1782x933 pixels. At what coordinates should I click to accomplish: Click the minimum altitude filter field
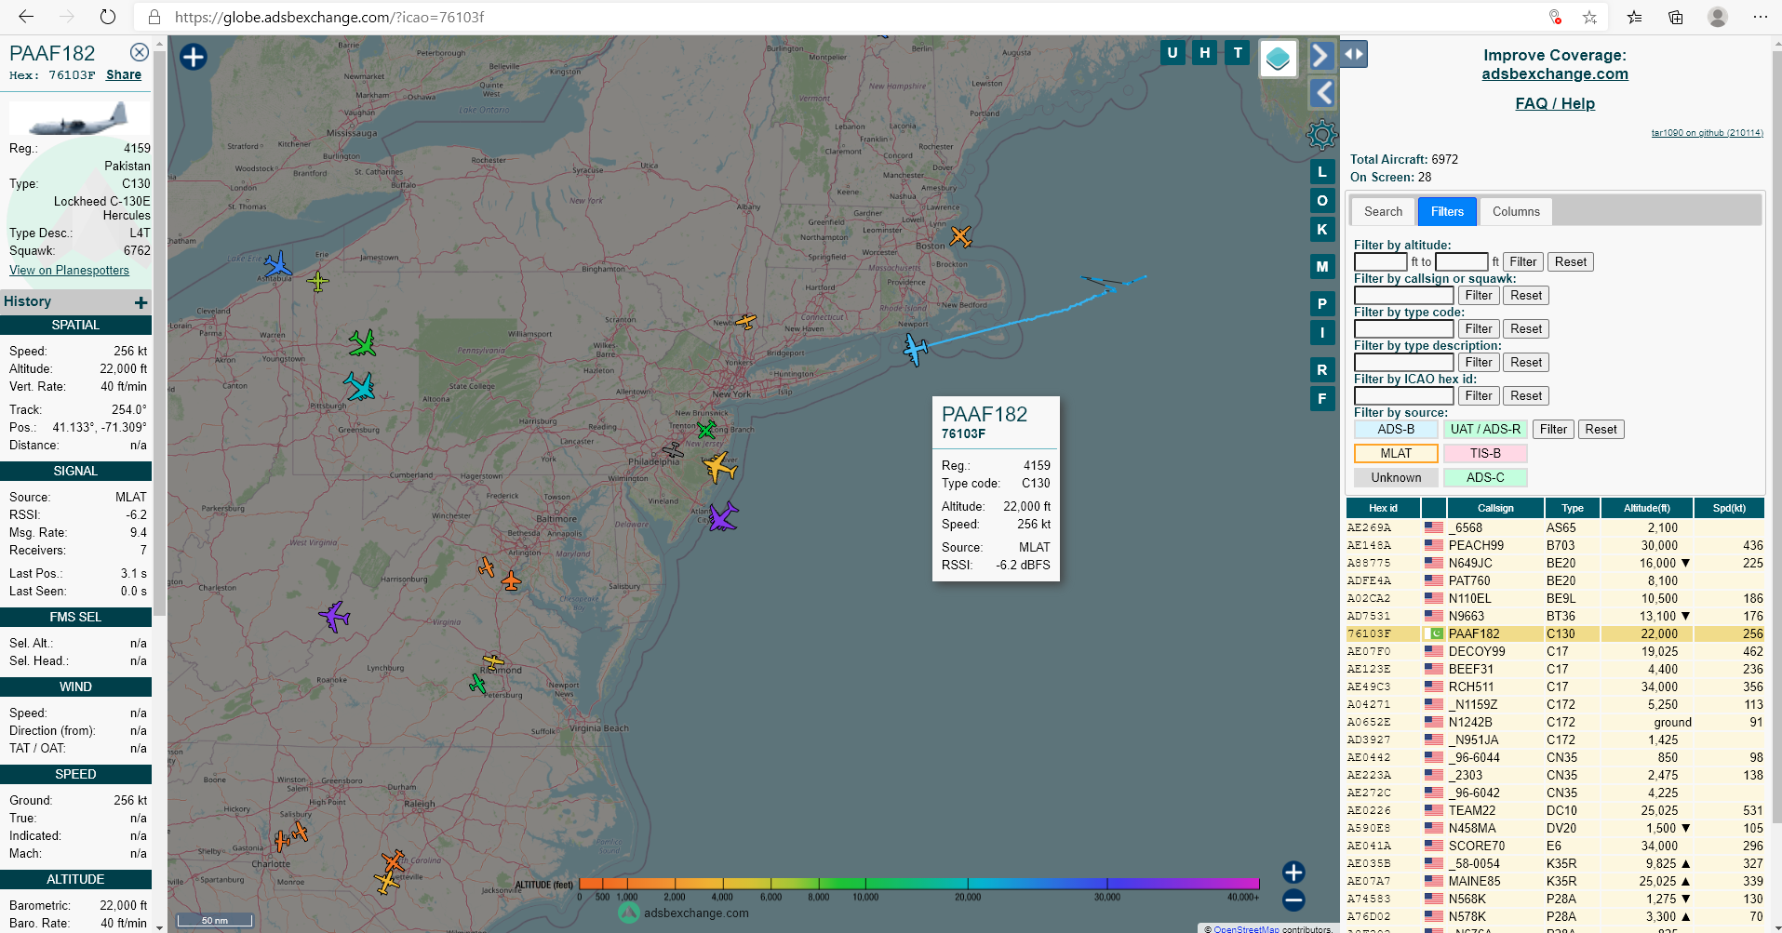[x=1380, y=262]
